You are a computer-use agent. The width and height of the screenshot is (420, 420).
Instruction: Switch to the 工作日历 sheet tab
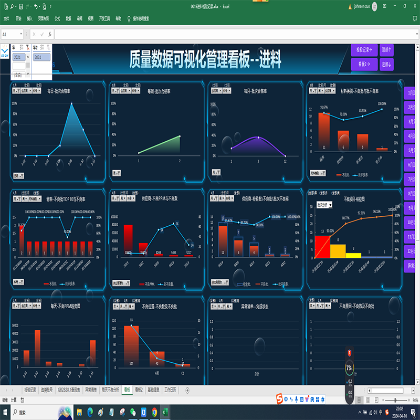point(170,390)
